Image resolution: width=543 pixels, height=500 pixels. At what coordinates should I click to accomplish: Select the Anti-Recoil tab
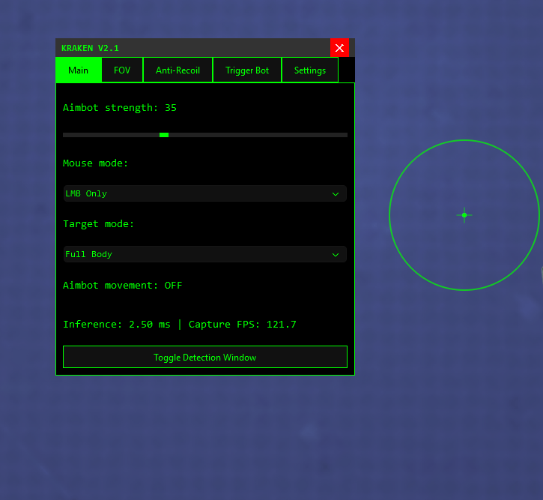coord(178,70)
